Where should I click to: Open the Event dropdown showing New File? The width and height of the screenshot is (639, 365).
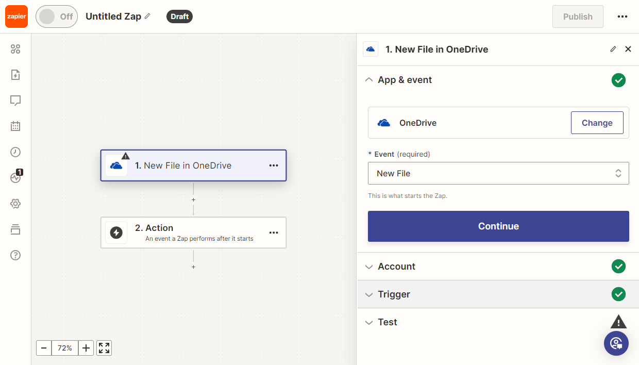tap(498, 174)
